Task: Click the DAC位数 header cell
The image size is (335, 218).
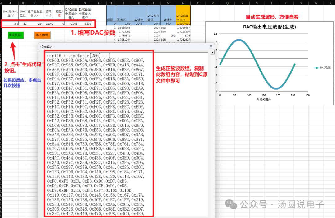Action: (x=23, y=13)
